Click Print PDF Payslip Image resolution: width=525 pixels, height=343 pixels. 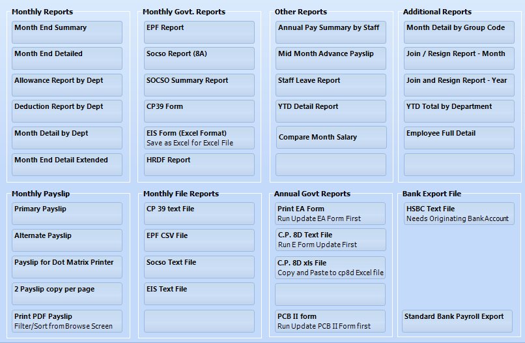point(67,321)
